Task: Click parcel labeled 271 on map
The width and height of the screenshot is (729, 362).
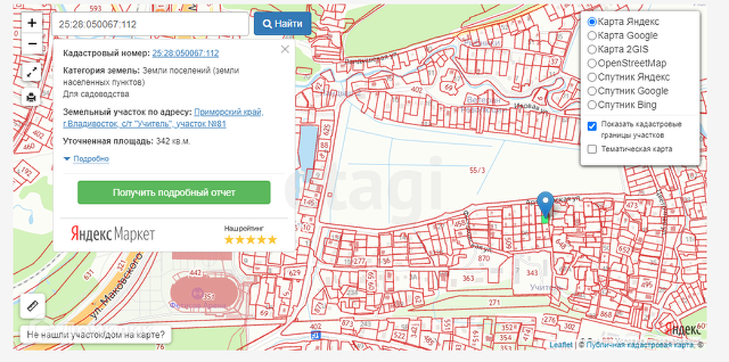Action: point(494,302)
